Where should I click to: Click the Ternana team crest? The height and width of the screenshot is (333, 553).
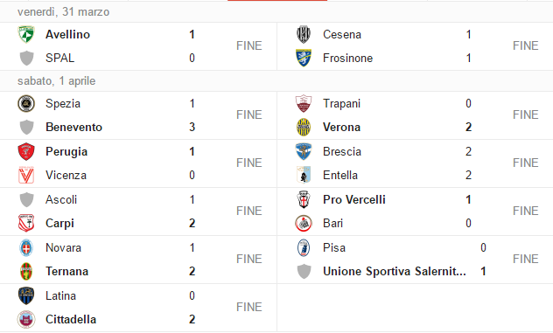(26, 271)
